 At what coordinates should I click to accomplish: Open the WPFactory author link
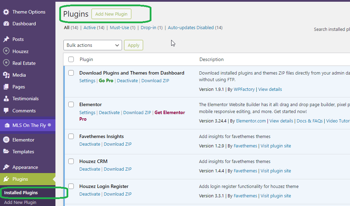click(244, 89)
